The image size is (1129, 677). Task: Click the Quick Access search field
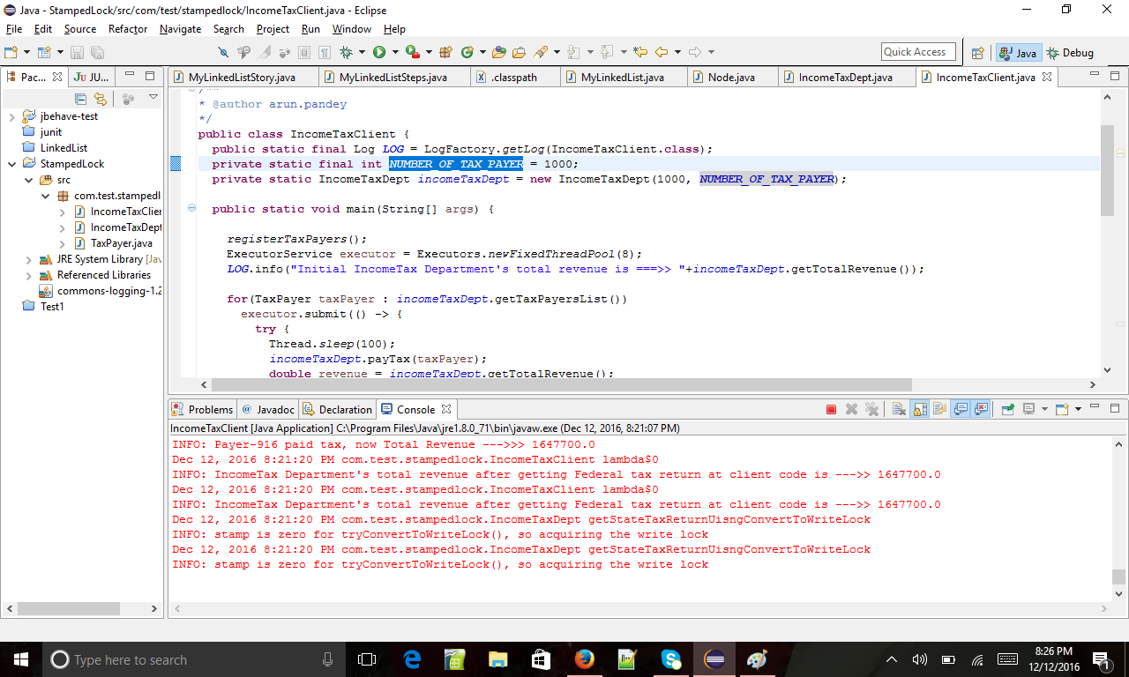(917, 52)
